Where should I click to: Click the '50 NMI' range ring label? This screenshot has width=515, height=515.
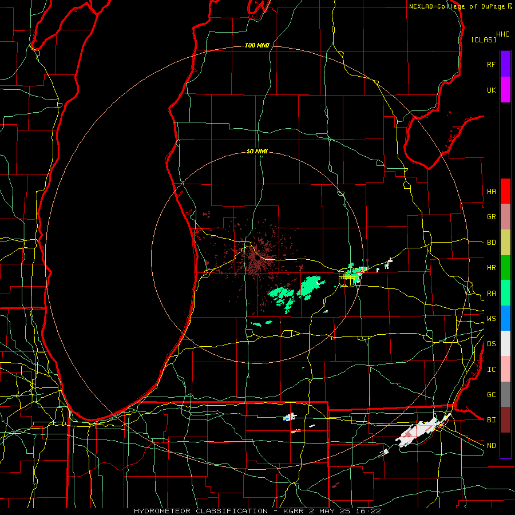point(257,151)
